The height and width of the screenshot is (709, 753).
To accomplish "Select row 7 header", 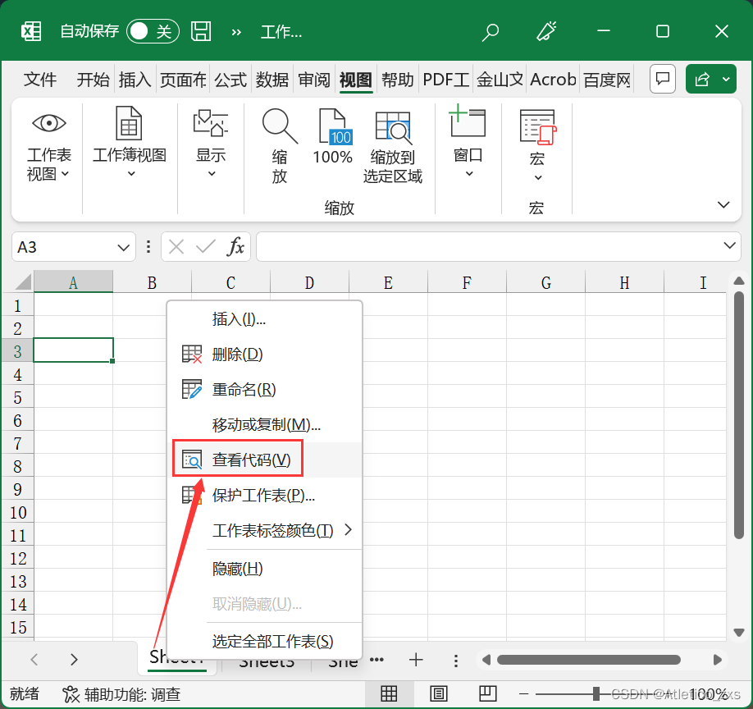I will [x=17, y=443].
